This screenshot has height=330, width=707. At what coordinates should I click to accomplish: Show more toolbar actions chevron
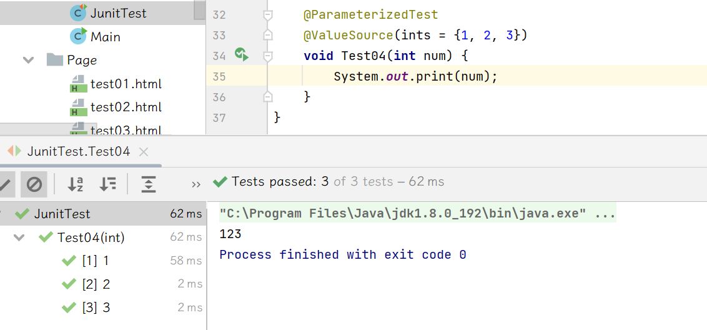[x=195, y=184]
